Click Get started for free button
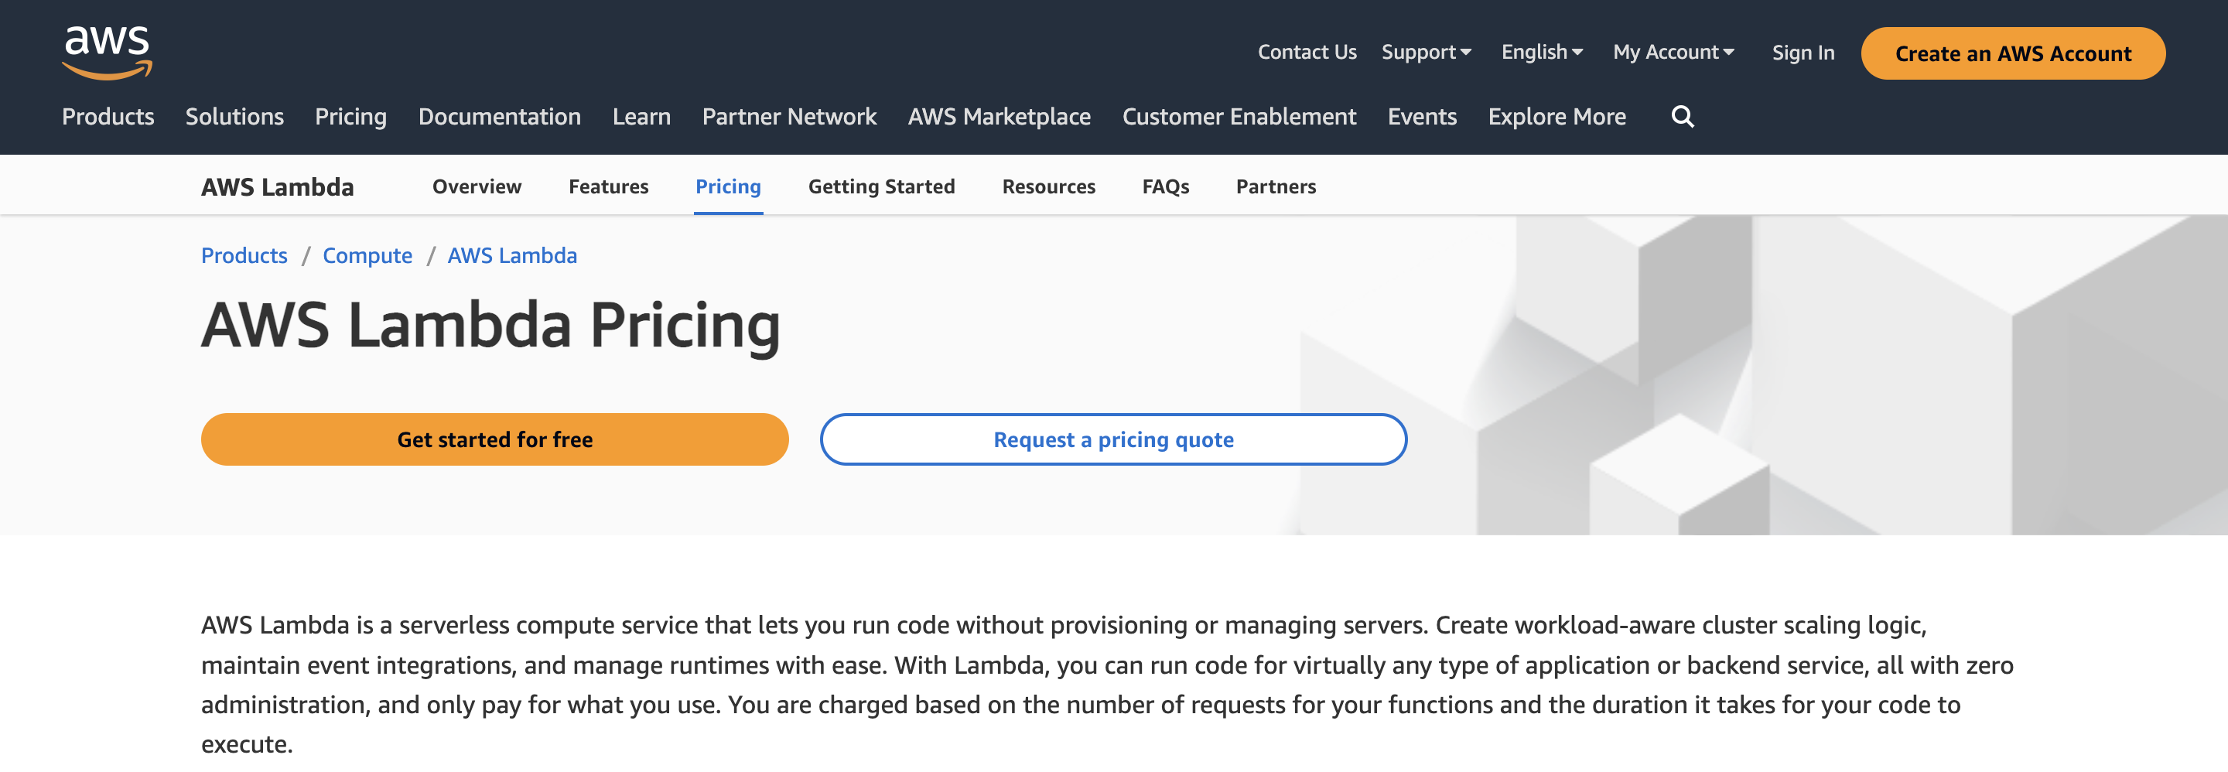This screenshot has height=772, width=2228. [495, 439]
